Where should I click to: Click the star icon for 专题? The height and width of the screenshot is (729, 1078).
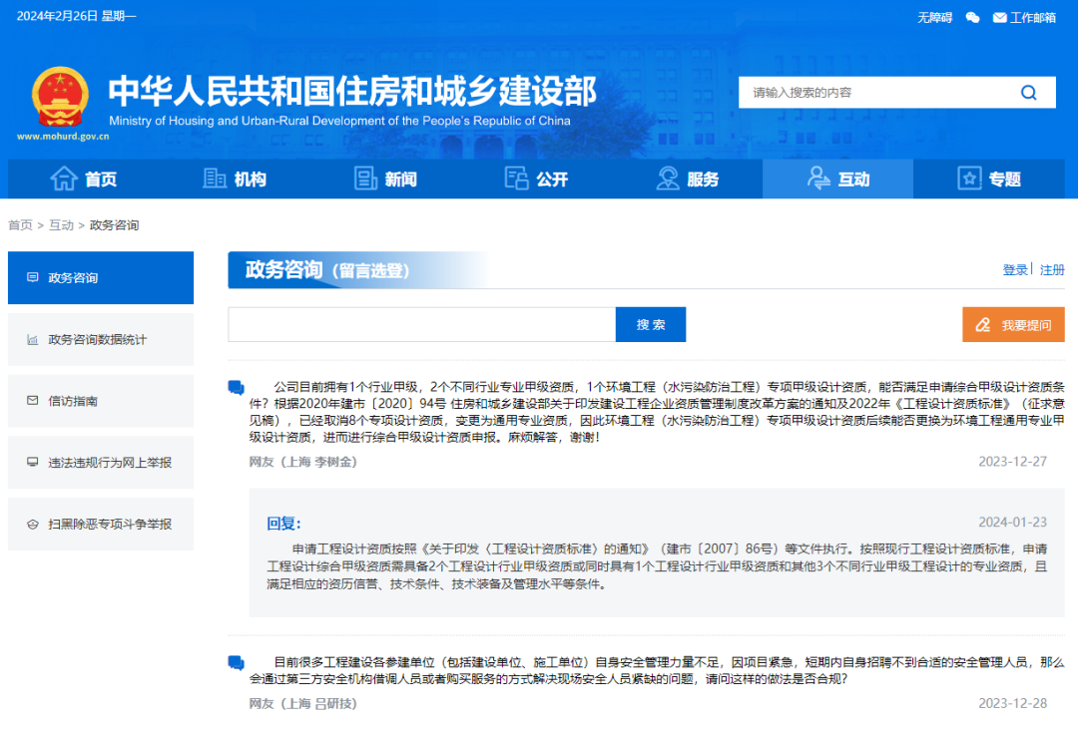coord(969,179)
